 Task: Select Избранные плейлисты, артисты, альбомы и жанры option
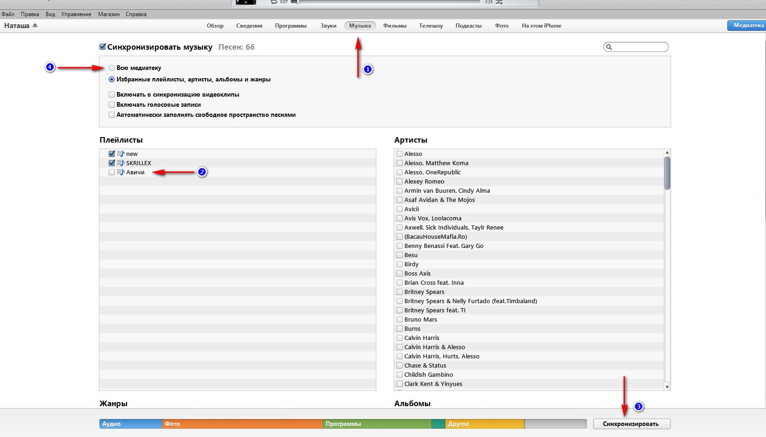coord(111,79)
